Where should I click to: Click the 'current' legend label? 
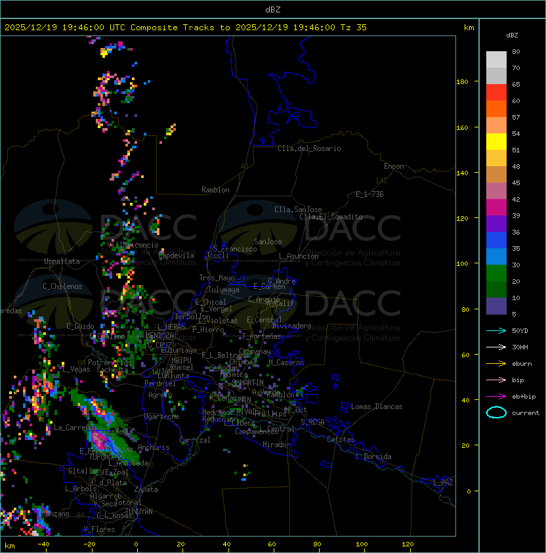[526, 413]
